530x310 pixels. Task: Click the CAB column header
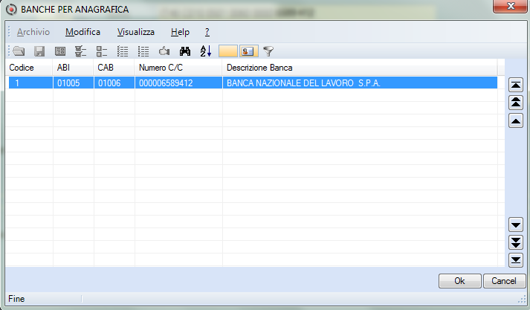114,68
